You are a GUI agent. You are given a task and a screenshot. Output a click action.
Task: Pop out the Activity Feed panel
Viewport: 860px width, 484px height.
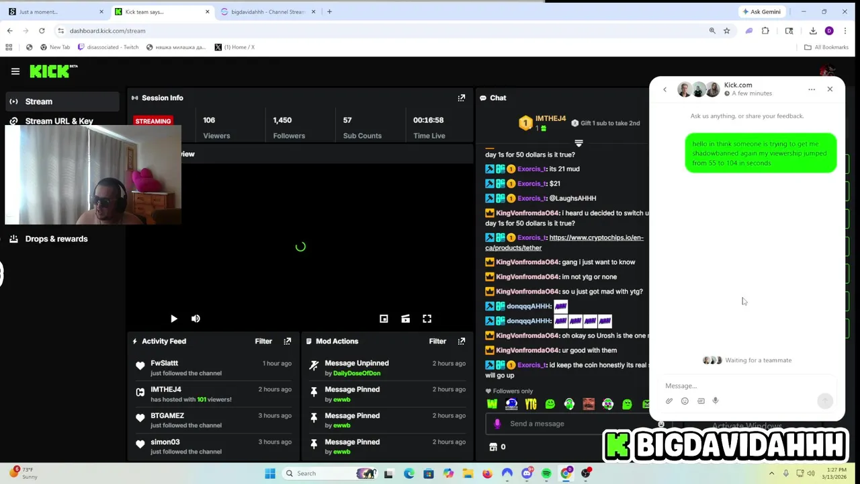[x=287, y=341]
